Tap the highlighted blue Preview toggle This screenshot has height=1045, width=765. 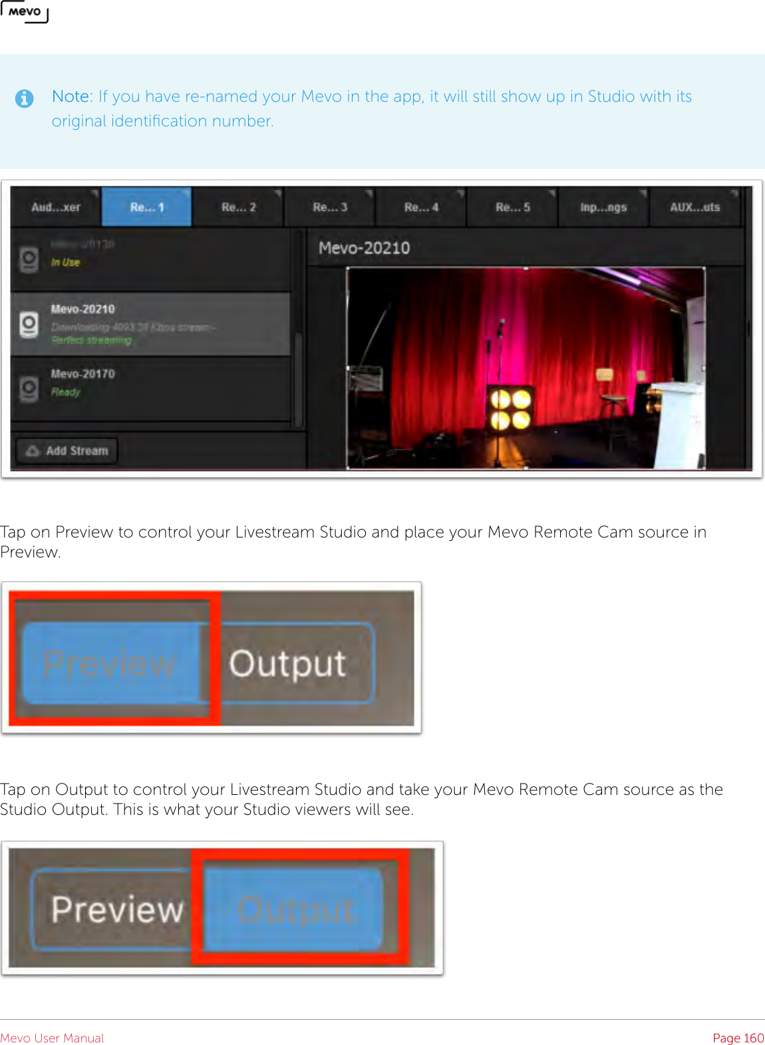click(x=110, y=663)
